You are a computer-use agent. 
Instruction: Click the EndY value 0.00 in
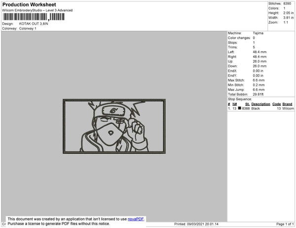258,76
